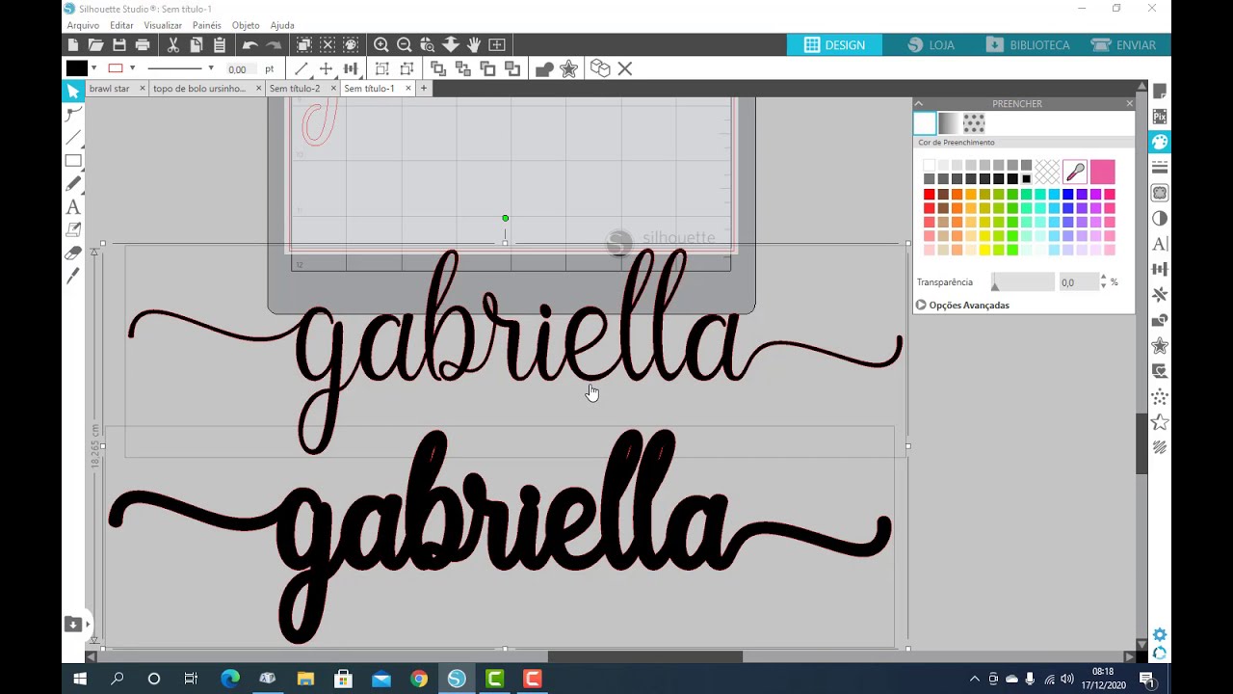Screen dimensions: 1233x694
Task: Activate the eyedropper color picker
Action: tap(1075, 172)
